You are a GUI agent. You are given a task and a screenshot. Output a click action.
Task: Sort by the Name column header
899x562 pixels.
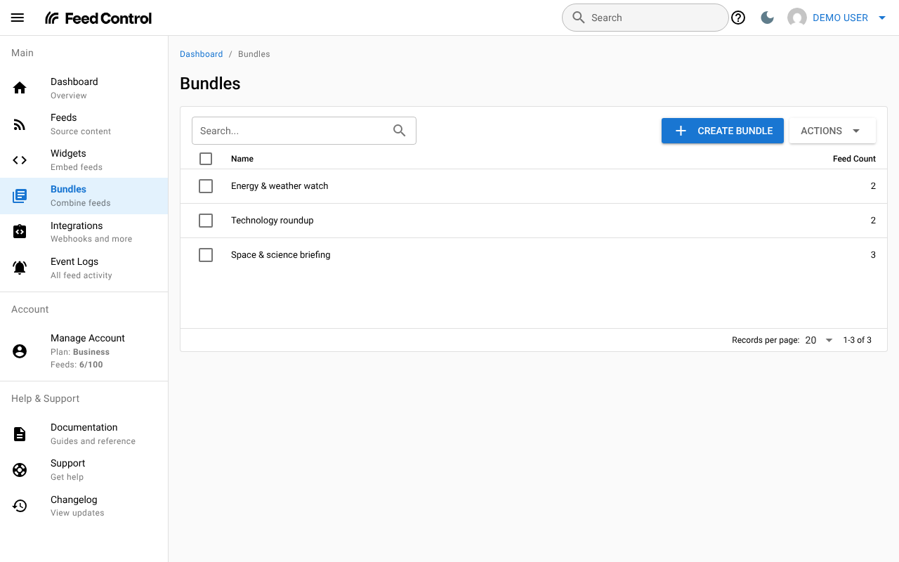[x=242, y=159]
